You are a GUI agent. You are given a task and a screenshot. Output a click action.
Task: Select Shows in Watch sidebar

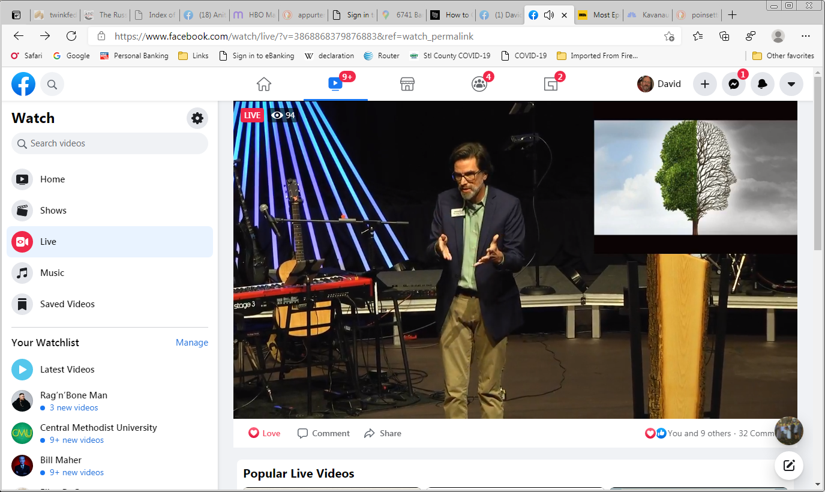[x=53, y=211]
